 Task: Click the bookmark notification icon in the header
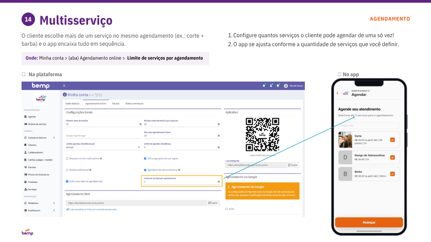point(278,86)
